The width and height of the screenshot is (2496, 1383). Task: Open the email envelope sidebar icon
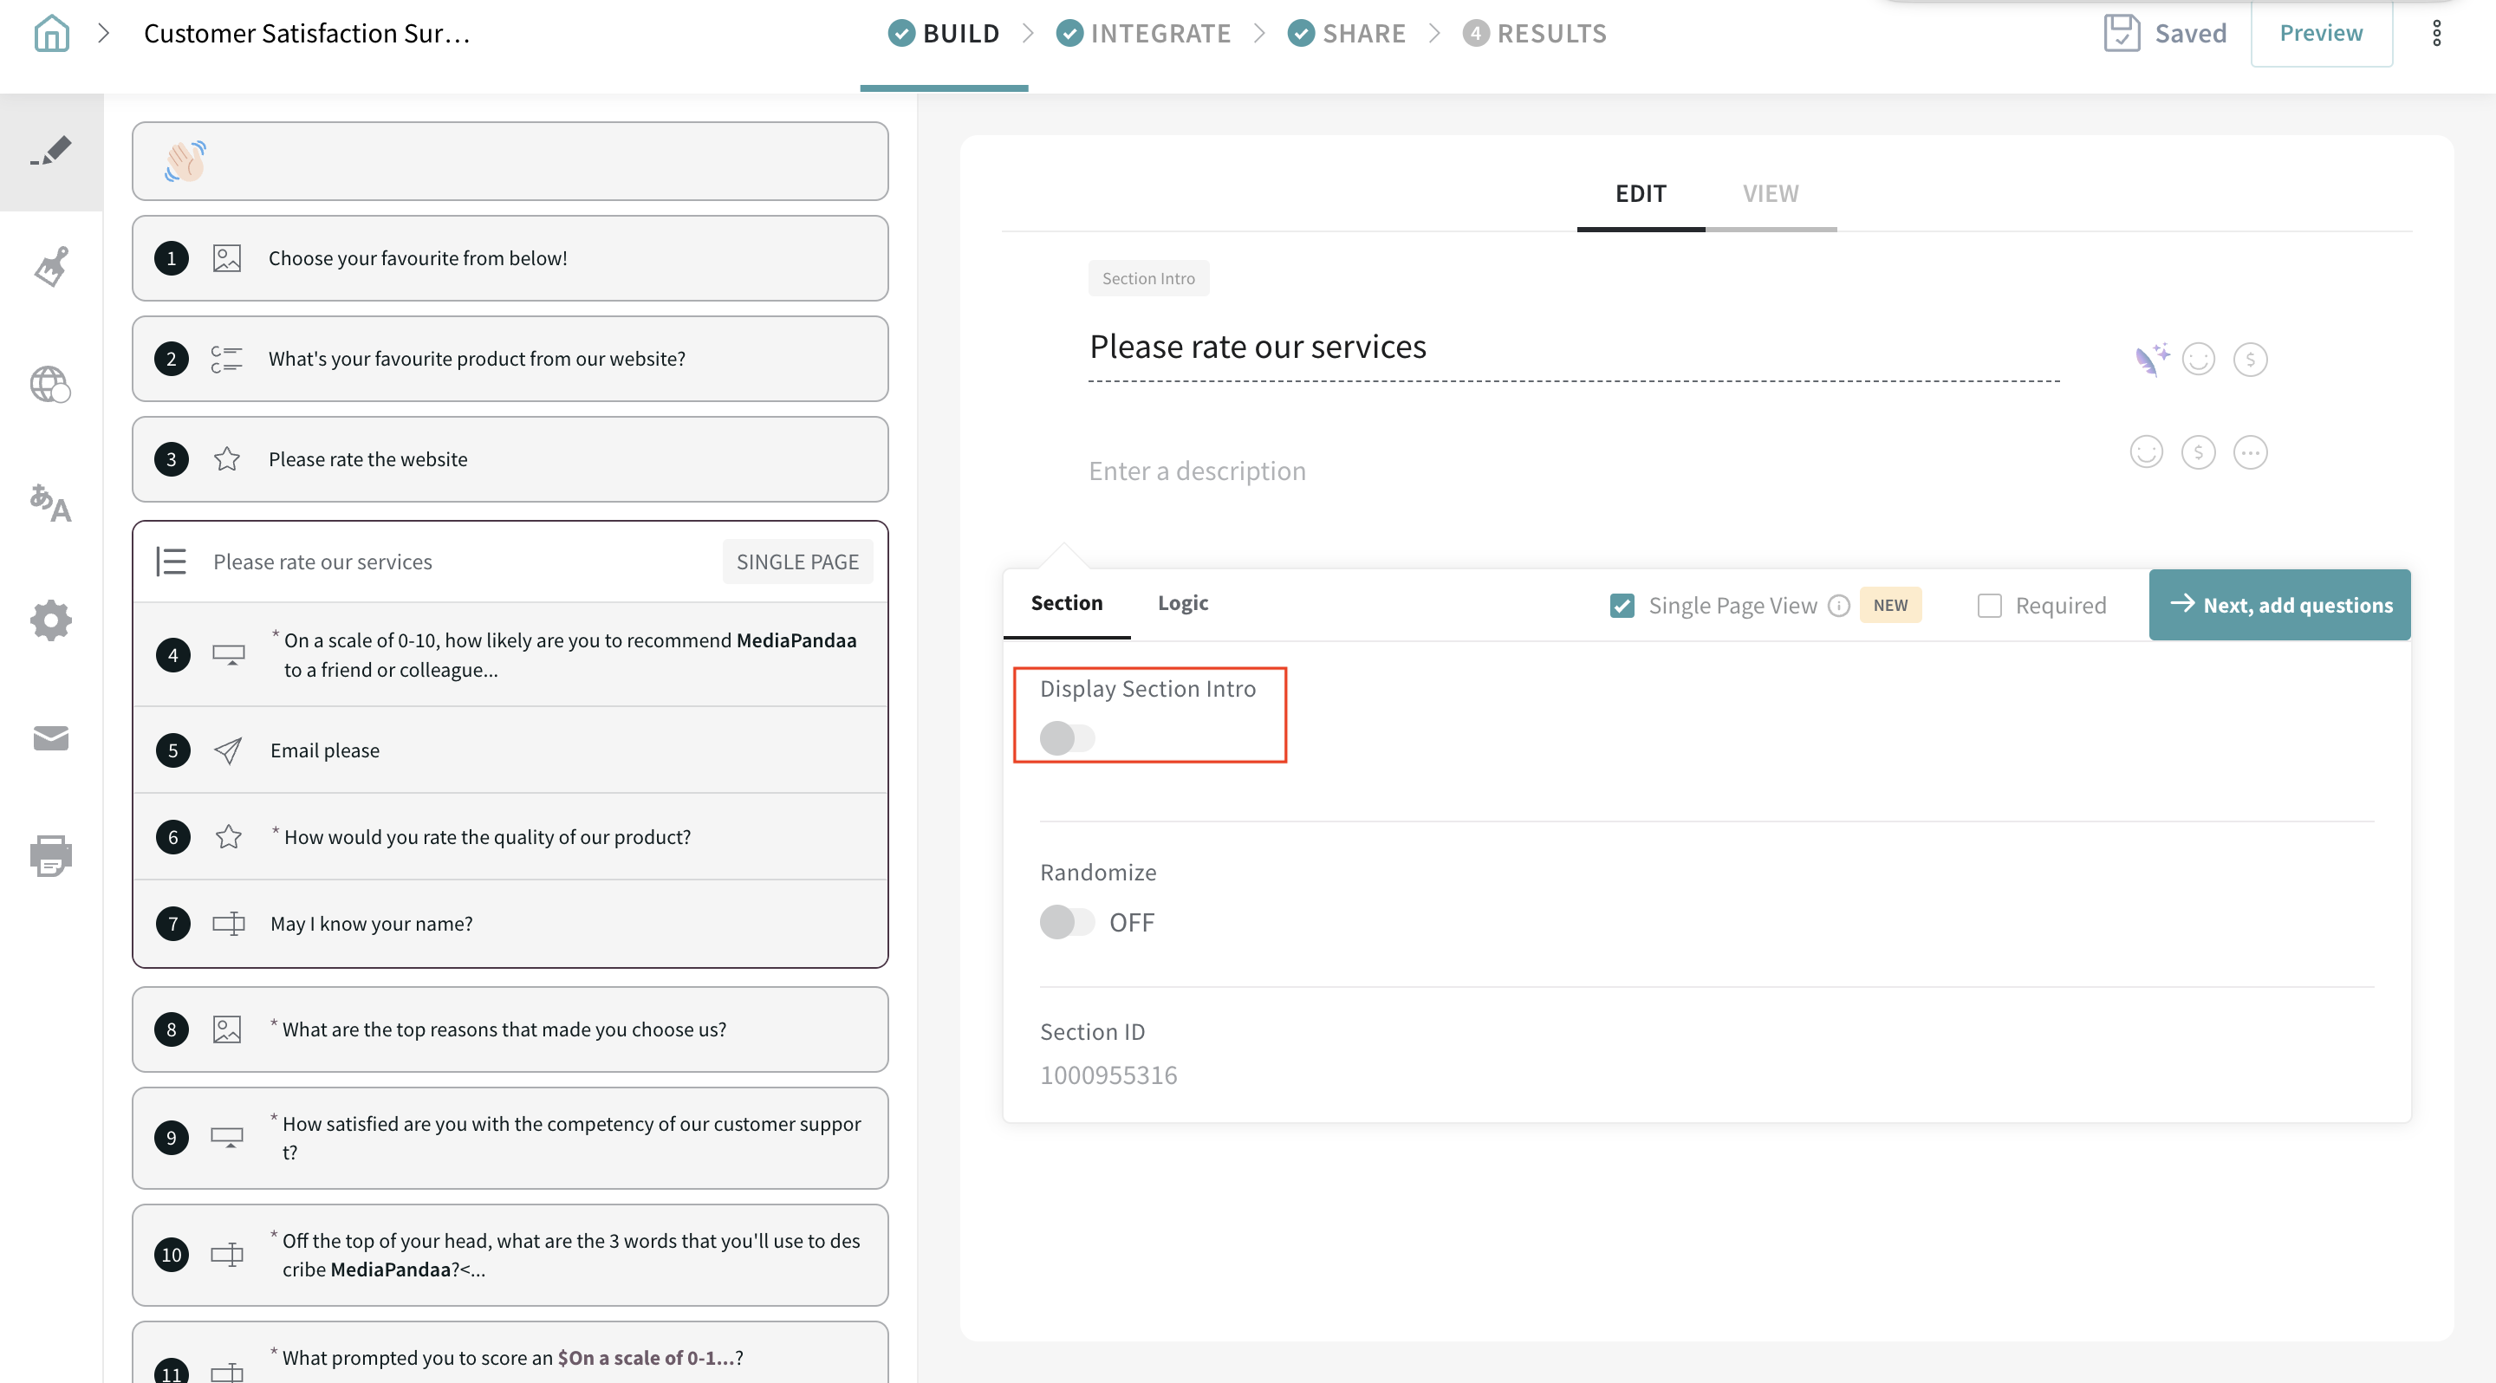(x=50, y=738)
